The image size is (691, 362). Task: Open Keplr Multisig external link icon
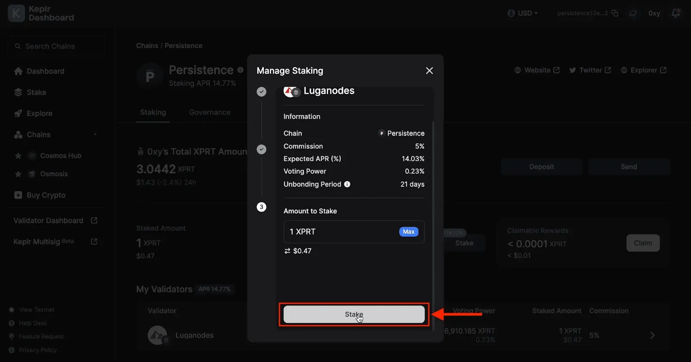tap(94, 242)
